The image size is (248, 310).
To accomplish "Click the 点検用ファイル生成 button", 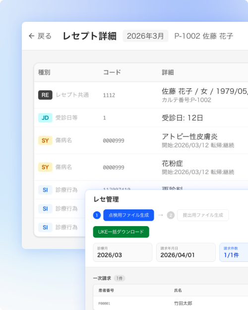I will click(x=128, y=215).
